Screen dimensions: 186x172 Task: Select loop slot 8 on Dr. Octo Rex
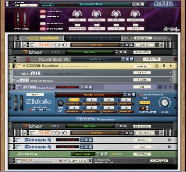click(x=126, y=108)
